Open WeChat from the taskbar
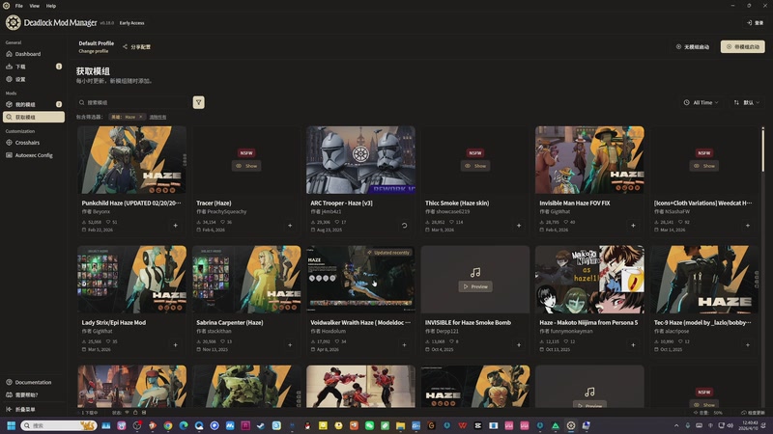This screenshot has height=434, width=773. point(369,425)
